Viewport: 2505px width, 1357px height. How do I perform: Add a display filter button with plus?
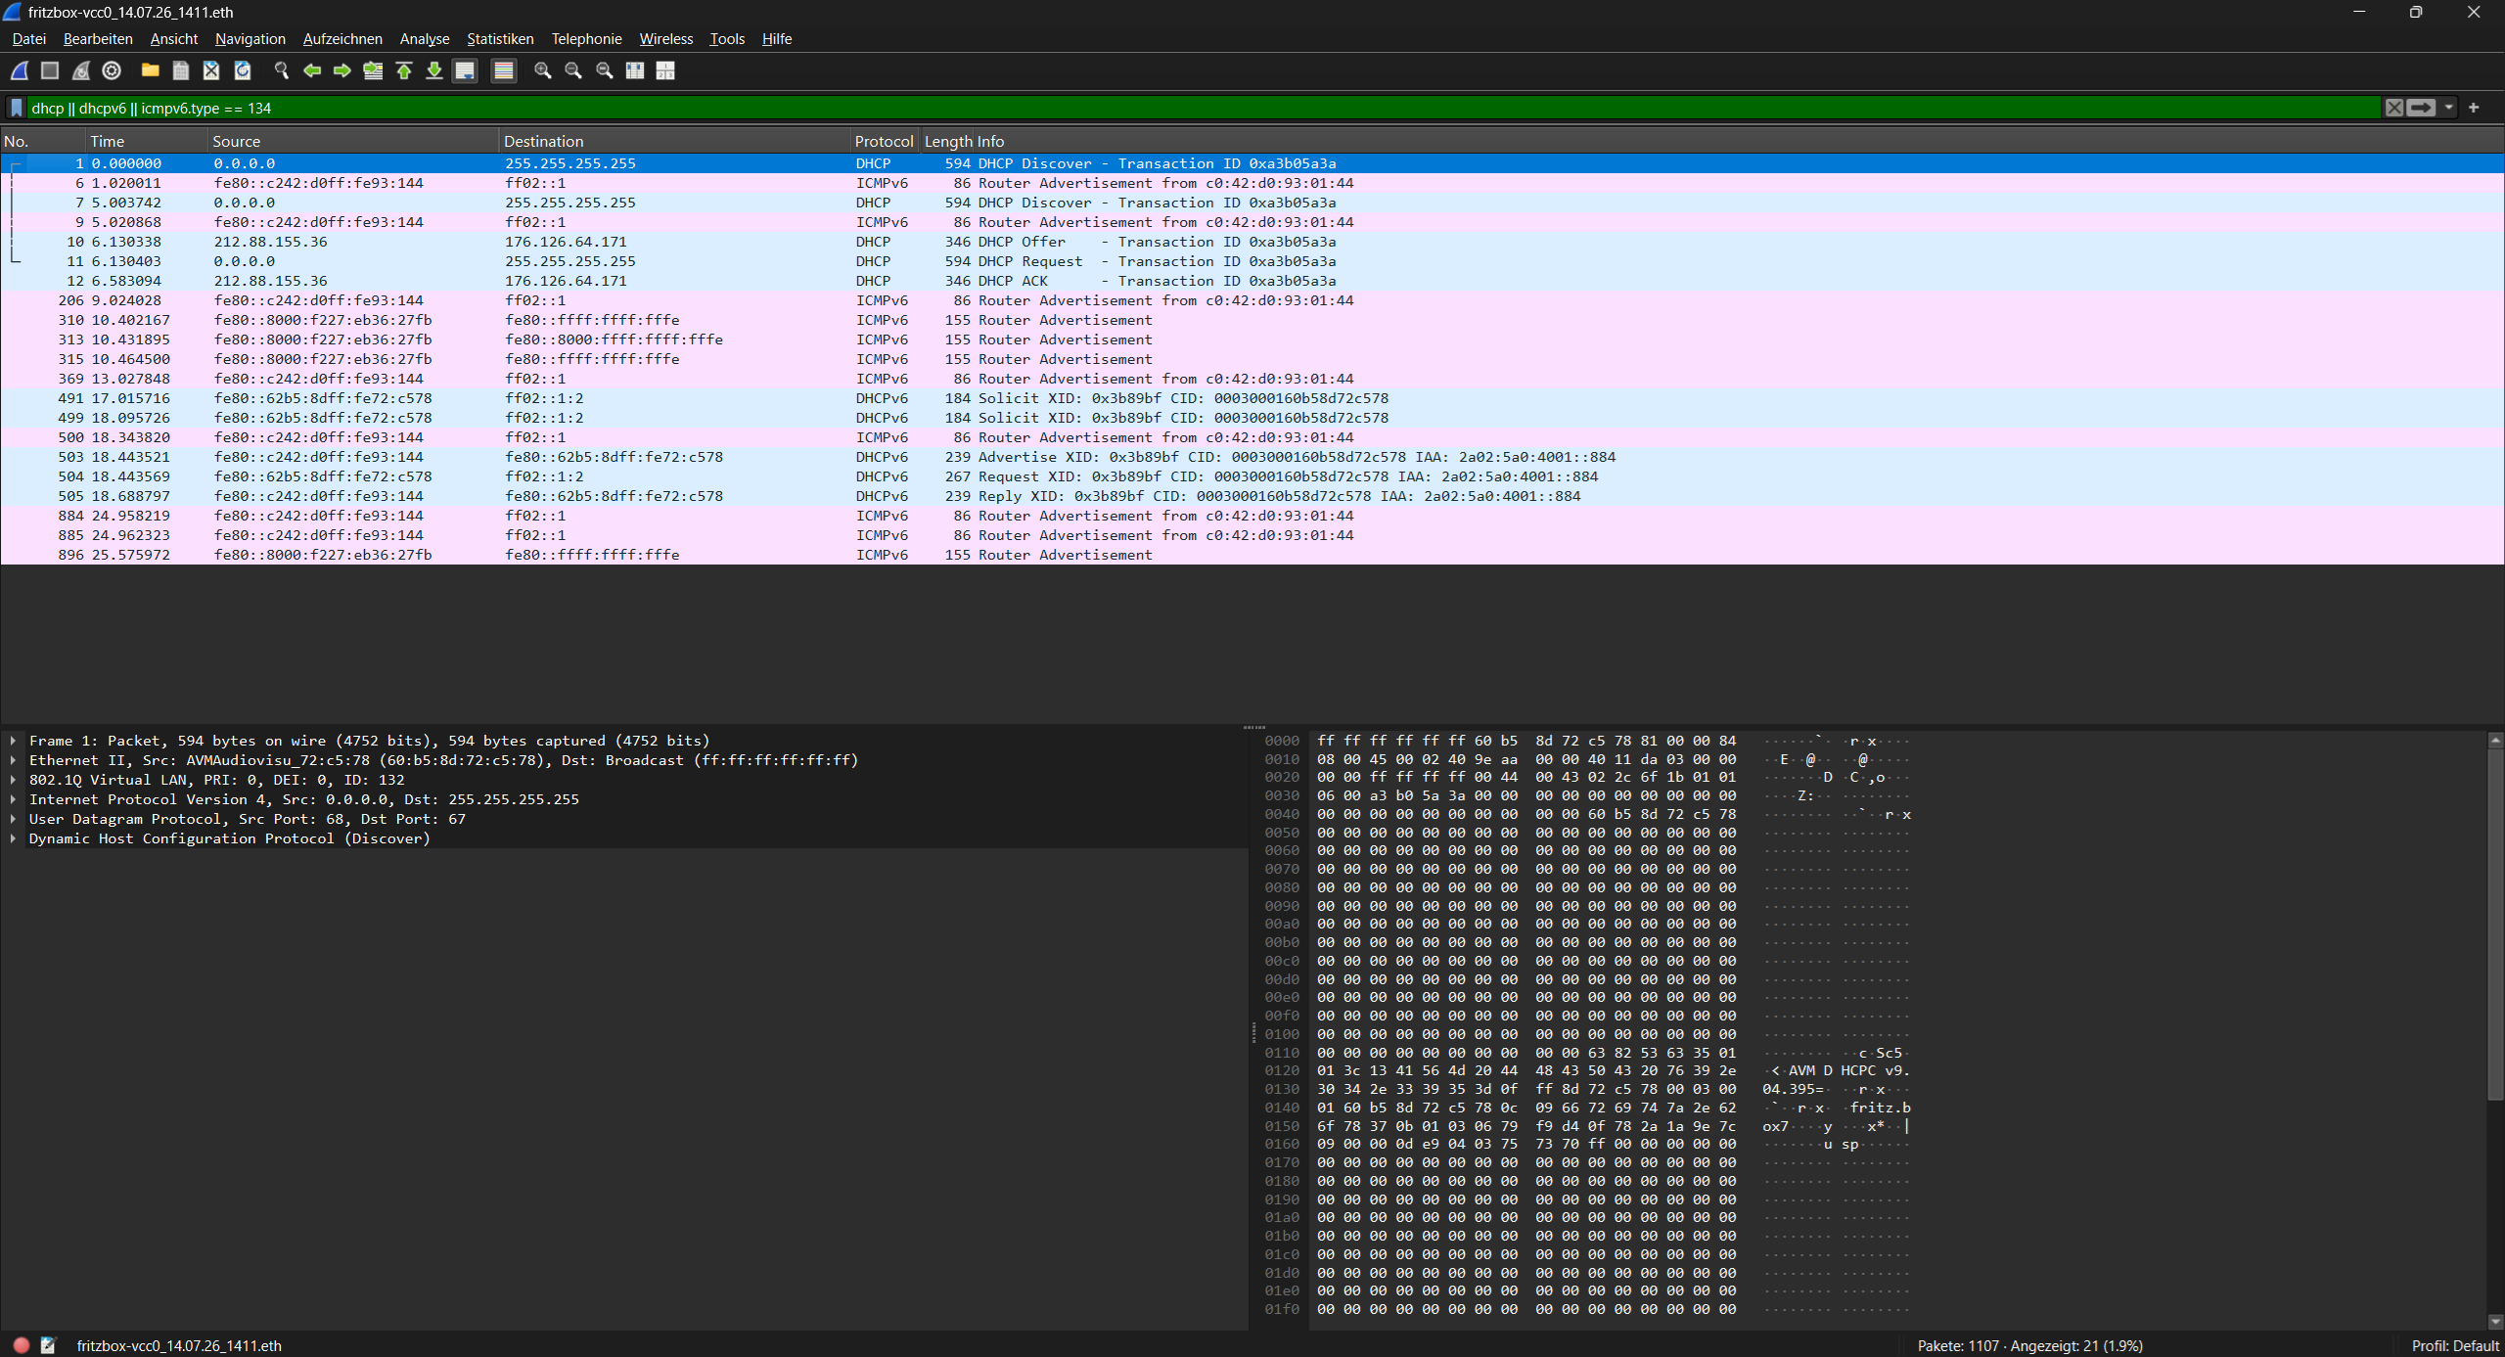(x=2474, y=108)
